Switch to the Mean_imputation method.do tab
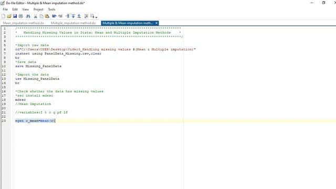 pos(23,23)
